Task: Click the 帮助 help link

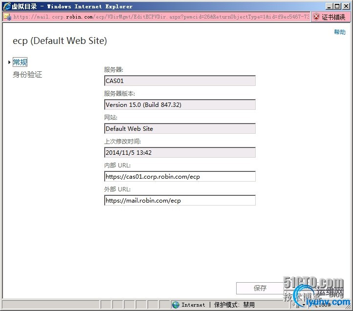Action: [x=340, y=32]
